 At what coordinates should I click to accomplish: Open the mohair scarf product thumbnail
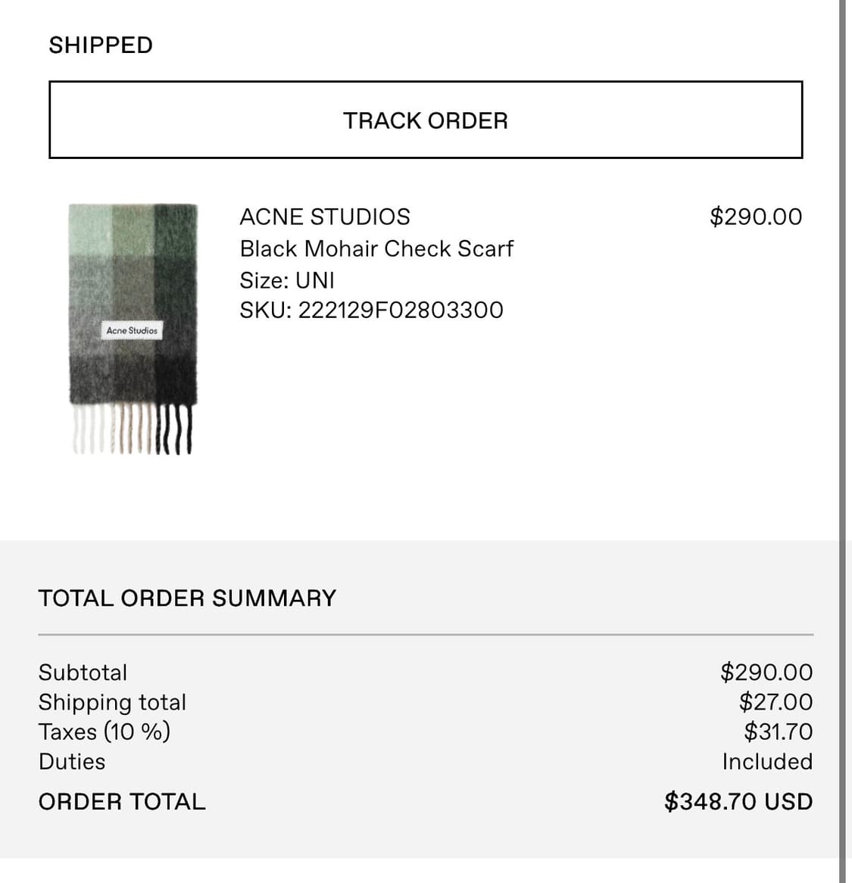133,329
